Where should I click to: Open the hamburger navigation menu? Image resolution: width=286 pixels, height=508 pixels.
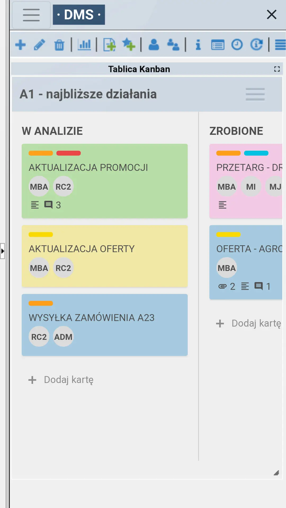click(x=31, y=15)
